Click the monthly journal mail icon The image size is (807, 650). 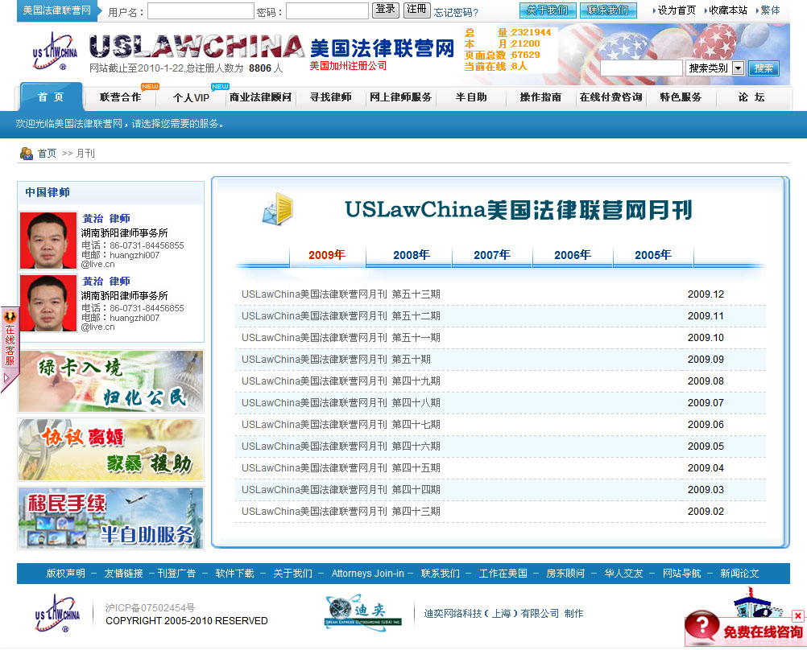[277, 209]
